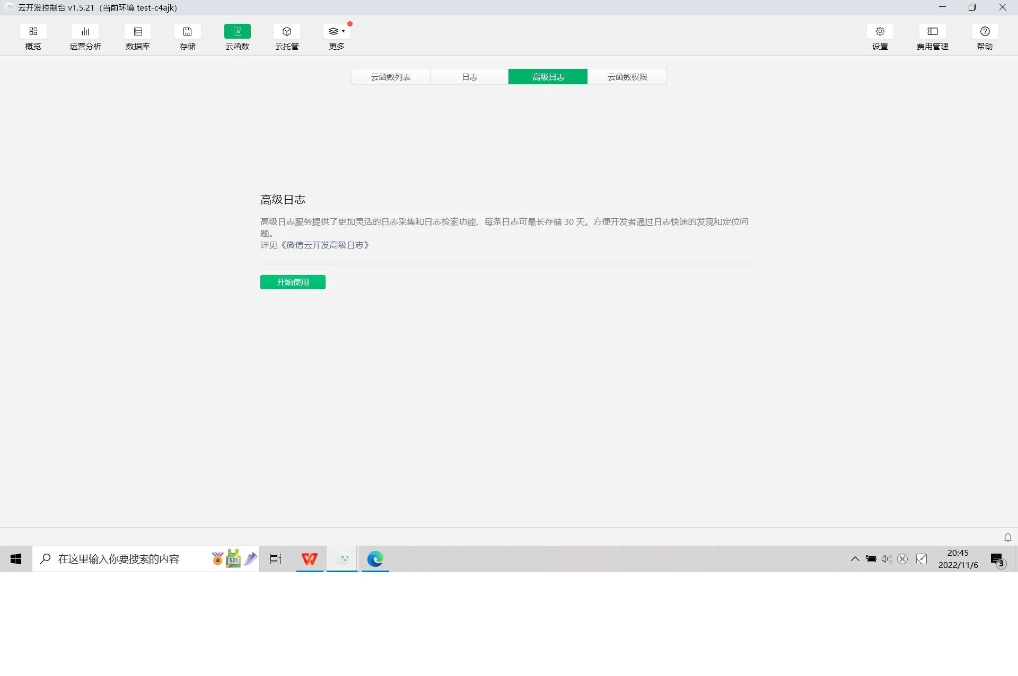This screenshot has height=676, width=1018.
Task: Open Microsoft Edge from the taskbar
Action: coord(375,559)
